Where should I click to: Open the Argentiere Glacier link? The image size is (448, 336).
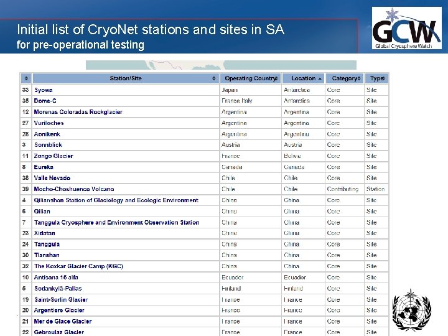tap(59, 310)
